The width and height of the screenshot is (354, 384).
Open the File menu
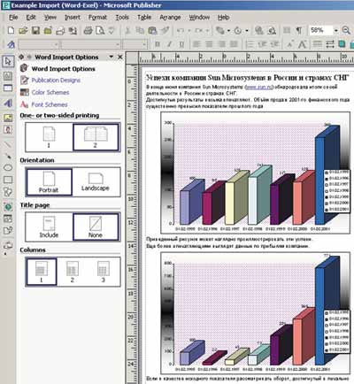pos(13,18)
